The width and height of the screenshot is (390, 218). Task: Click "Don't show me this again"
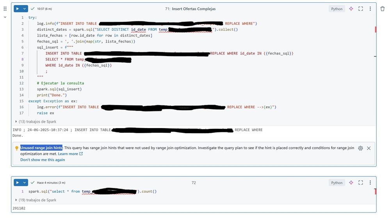click(43, 160)
